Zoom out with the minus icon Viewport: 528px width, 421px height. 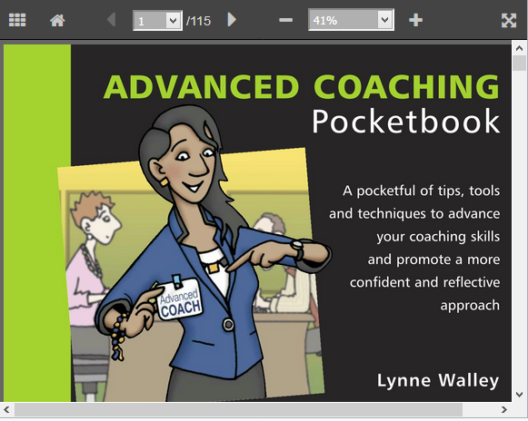[x=285, y=20]
